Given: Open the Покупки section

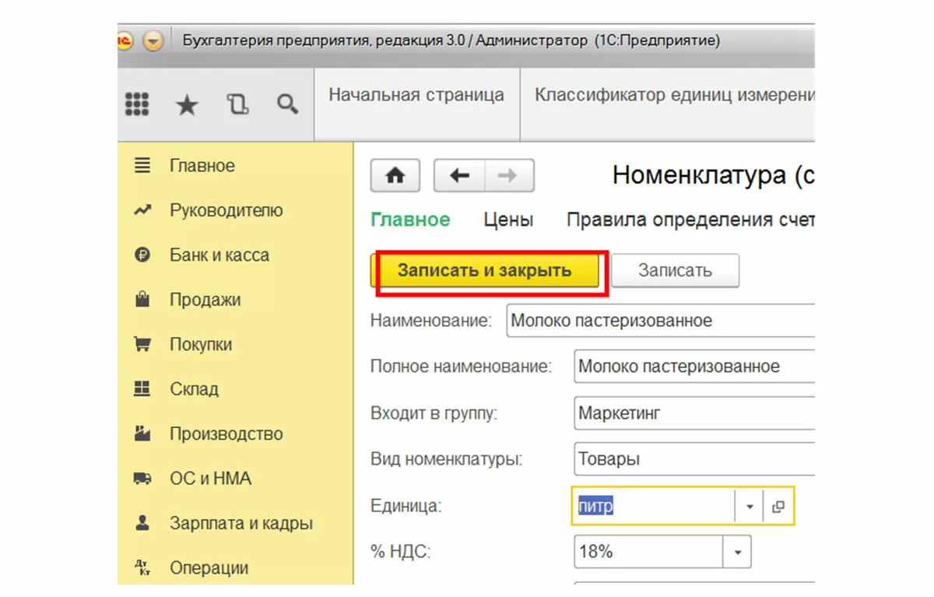Looking at the screenshot, I should [201, 345].
